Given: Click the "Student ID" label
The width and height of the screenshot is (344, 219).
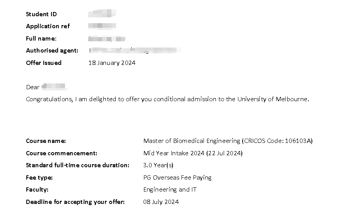Looking at the screenshot, I should (41, 14).
